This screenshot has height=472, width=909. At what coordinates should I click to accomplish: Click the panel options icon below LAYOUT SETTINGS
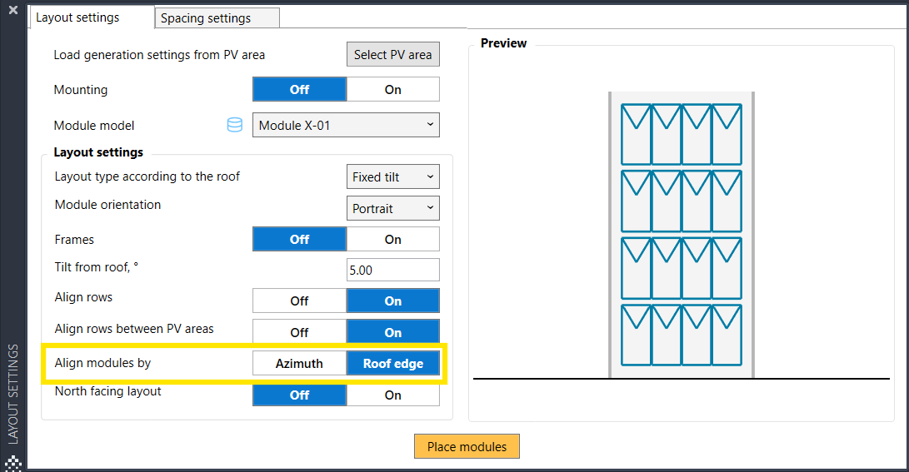point(13,464)
